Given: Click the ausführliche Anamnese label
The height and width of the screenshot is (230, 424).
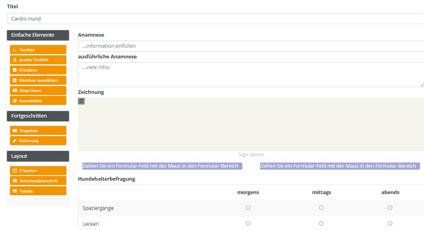Looking at the screenshot, I should click(x=107, y=57).
